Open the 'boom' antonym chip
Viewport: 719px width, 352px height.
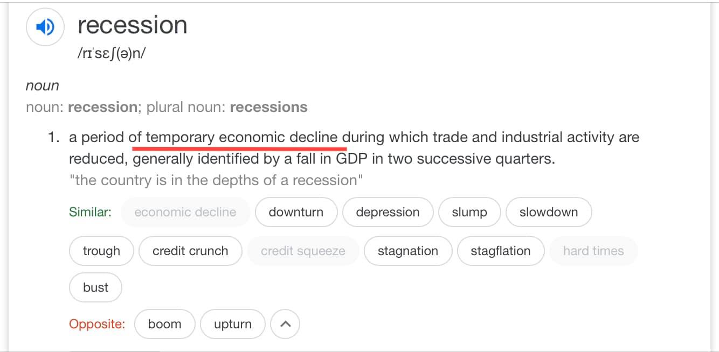(164, 324)
